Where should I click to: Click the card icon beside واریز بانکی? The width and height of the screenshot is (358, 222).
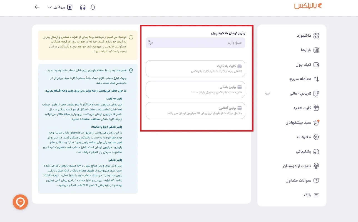coord(240,87)
